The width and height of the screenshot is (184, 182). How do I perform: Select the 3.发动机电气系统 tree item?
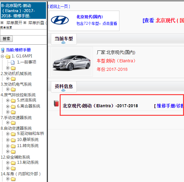16,84
